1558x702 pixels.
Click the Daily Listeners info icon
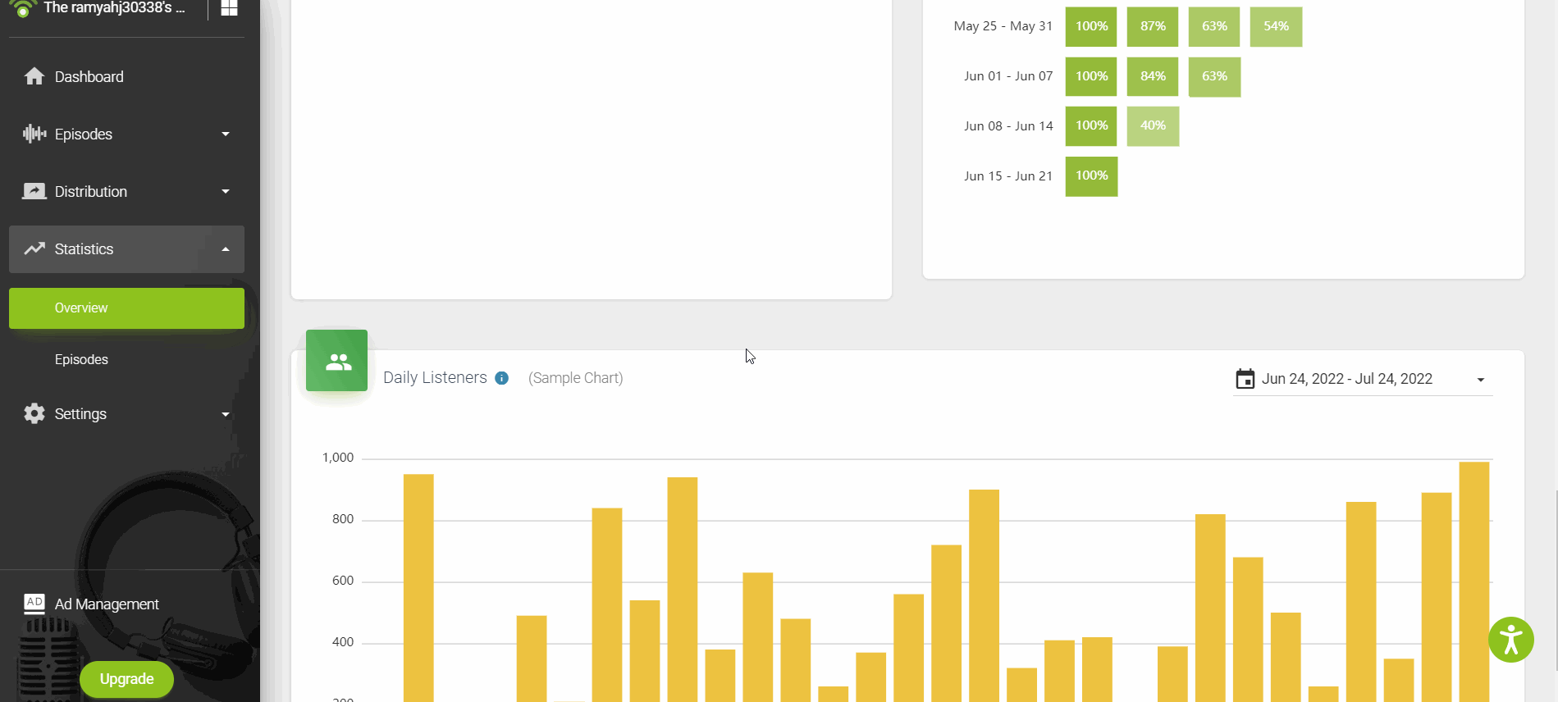pyautogui.click(x=502, y=378)
